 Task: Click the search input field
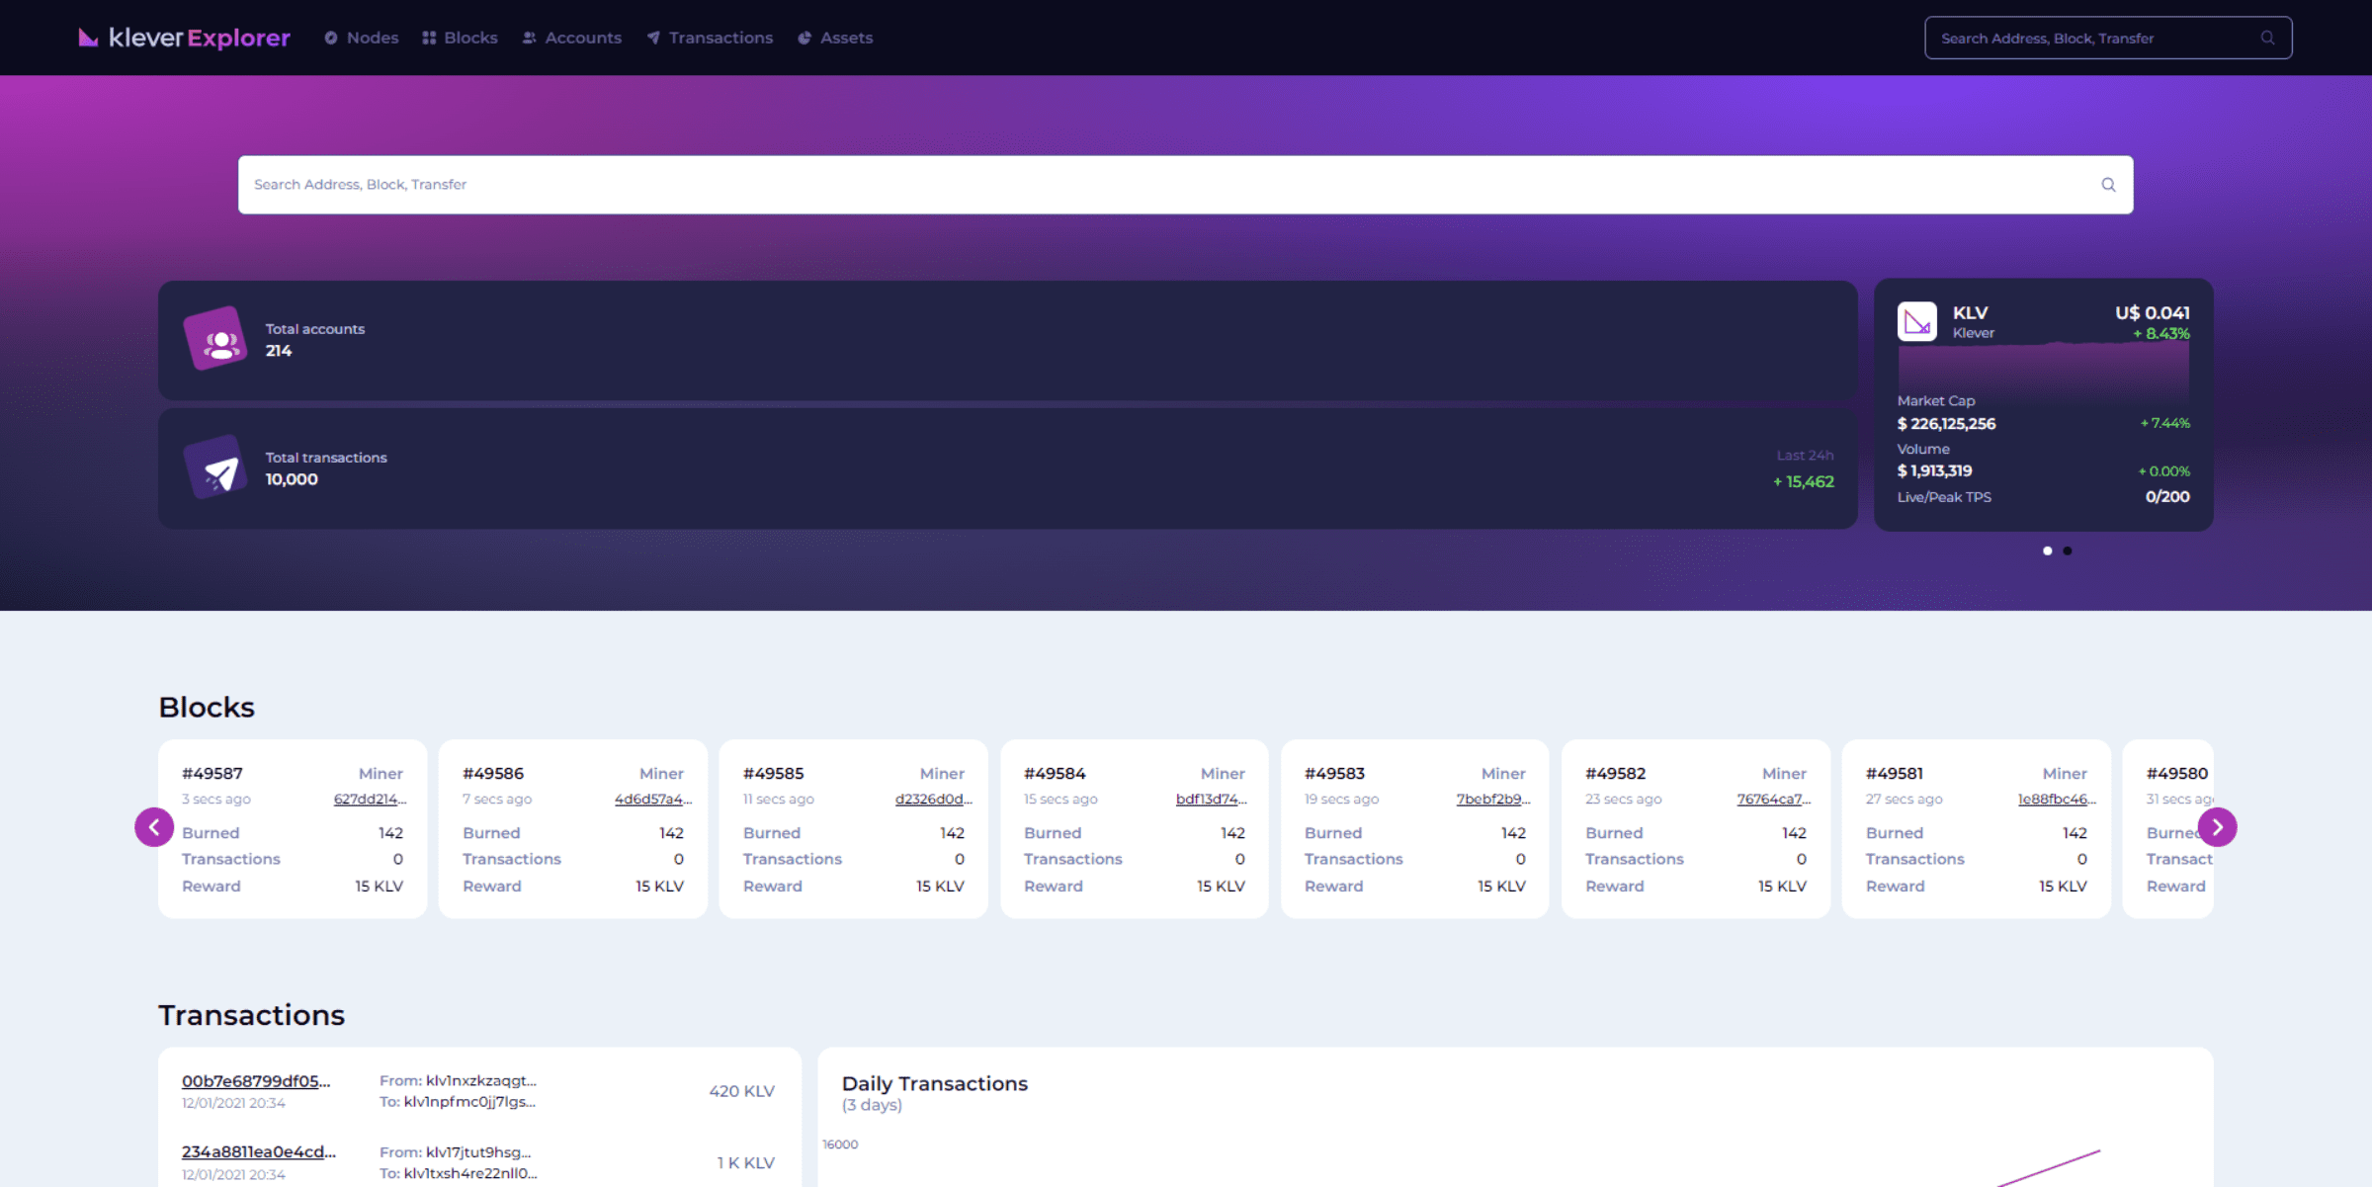pos(1185,183)
